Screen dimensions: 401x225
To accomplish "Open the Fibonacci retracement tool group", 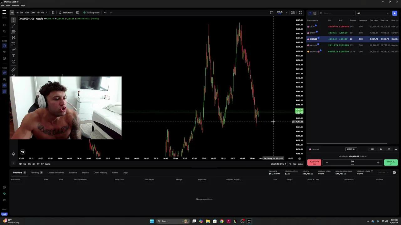I will [x=13, y=32].
